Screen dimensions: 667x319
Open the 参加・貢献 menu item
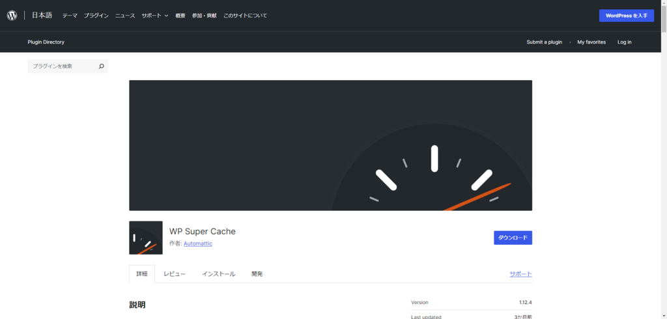coord(204,16)
